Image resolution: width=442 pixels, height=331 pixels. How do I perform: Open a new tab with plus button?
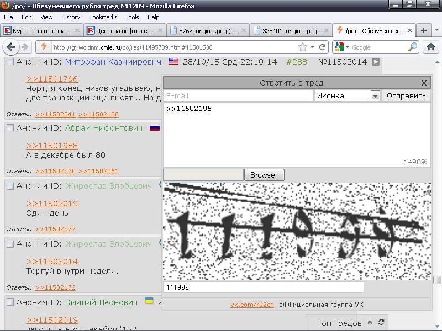(x=423, y=30)
